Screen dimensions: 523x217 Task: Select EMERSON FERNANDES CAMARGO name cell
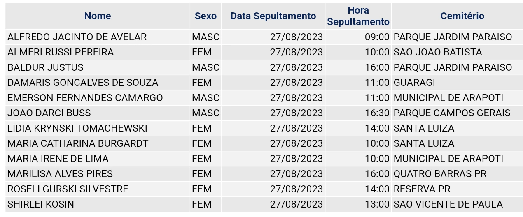[x=85, y=98]
